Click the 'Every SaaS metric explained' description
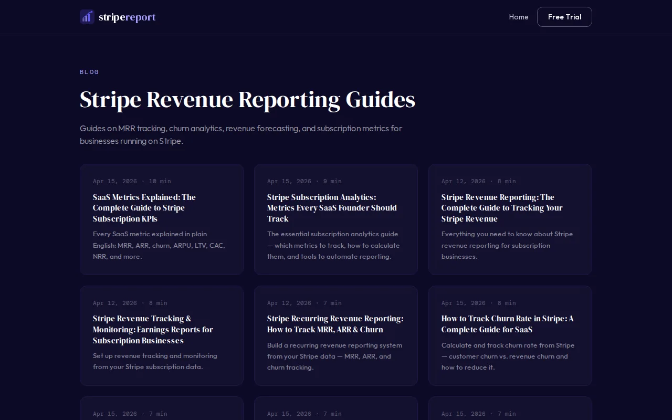 pos(159,245)
